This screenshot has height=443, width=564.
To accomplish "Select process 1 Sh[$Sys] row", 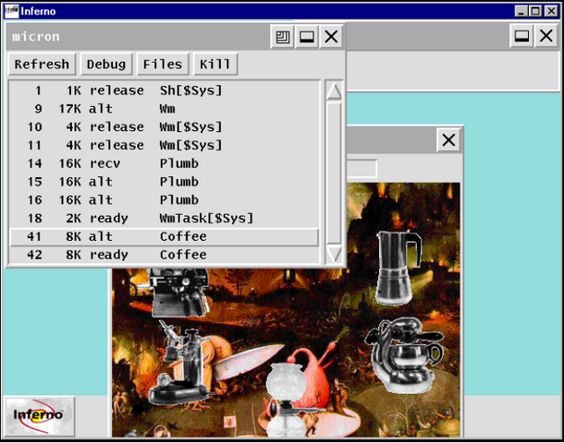I will [x=164, y=90].
